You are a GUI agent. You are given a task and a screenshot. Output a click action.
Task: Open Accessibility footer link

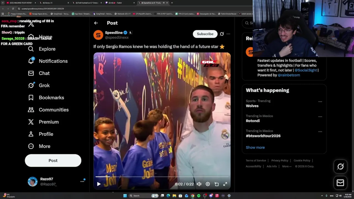pyautogui.click(x=253, y=166)
